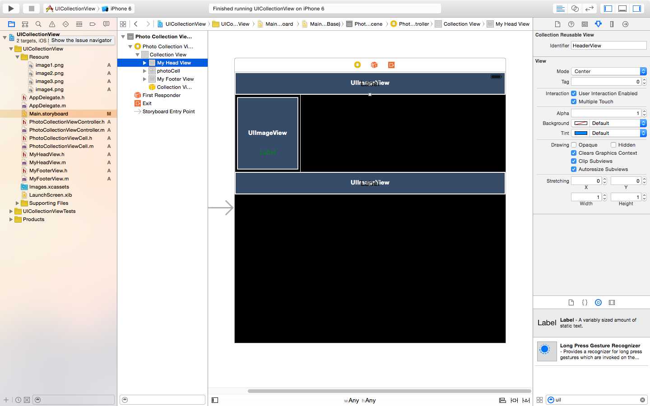
Task: Click the Run (play) button
Action: (11, 8)
